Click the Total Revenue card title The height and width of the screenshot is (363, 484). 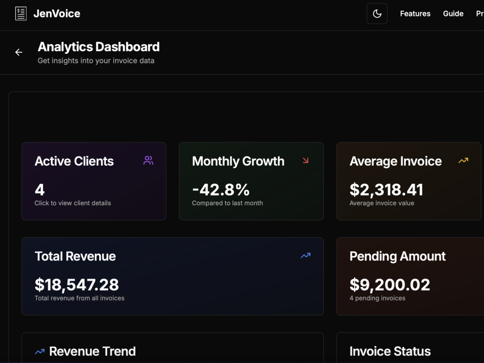point(75,256)
